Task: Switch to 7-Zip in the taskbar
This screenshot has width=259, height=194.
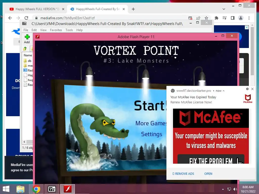Action: [52, 189]
